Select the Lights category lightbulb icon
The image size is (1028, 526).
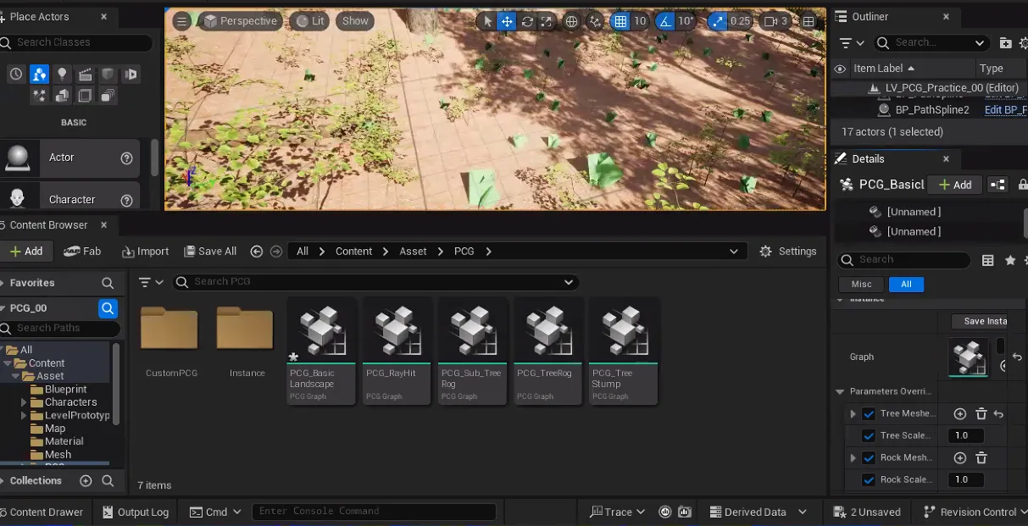62,75
